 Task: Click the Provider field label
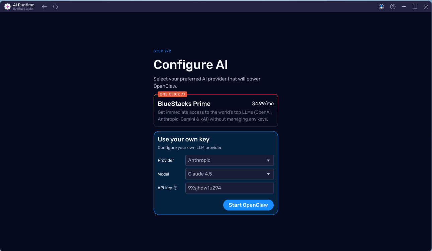(x=166, y=161)
